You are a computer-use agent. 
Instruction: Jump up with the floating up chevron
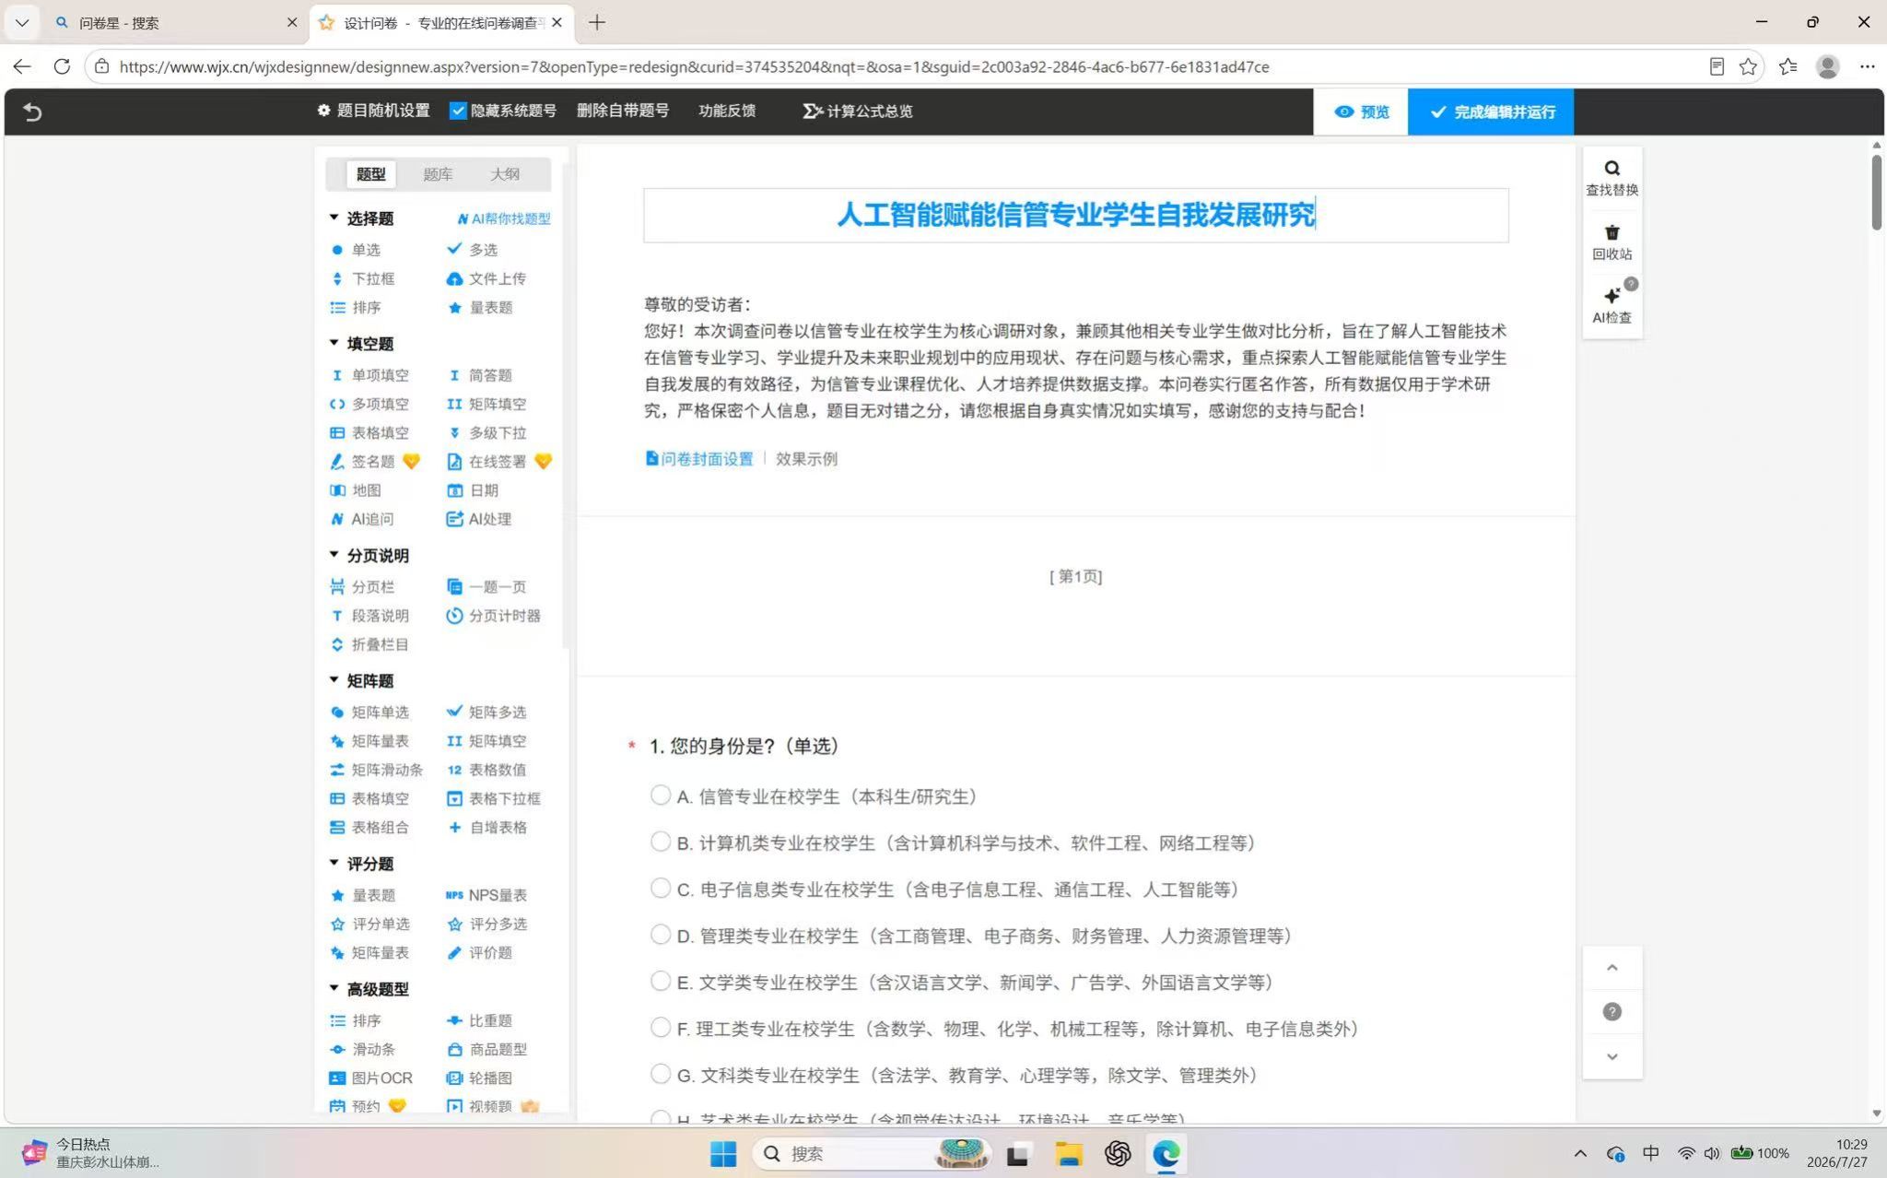1612,968
